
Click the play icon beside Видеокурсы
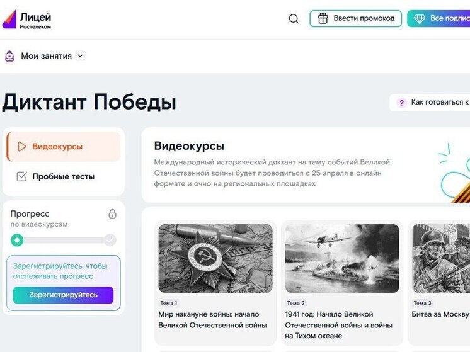(x=22, y=147)
